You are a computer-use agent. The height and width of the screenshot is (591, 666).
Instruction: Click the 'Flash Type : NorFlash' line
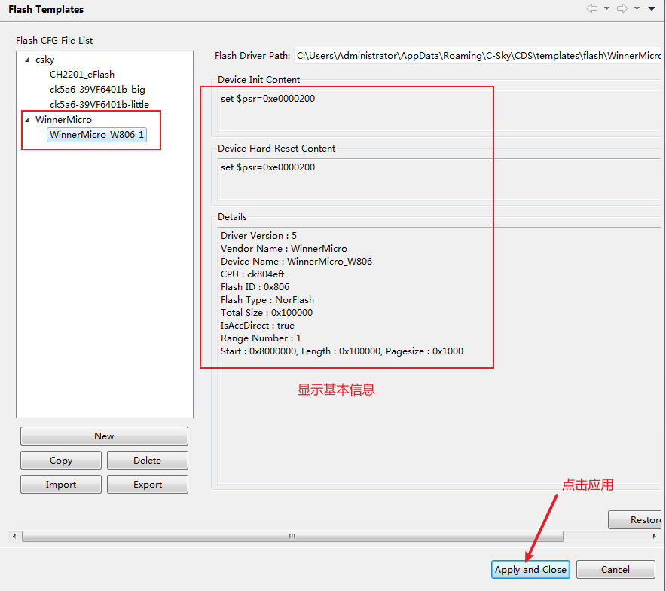pyautogui.click(x=267, y=299)
